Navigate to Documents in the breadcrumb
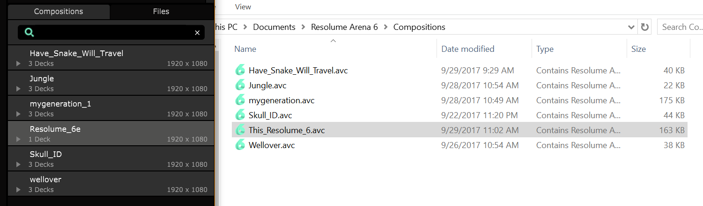 pyautogui.click(x=274, y=27)
